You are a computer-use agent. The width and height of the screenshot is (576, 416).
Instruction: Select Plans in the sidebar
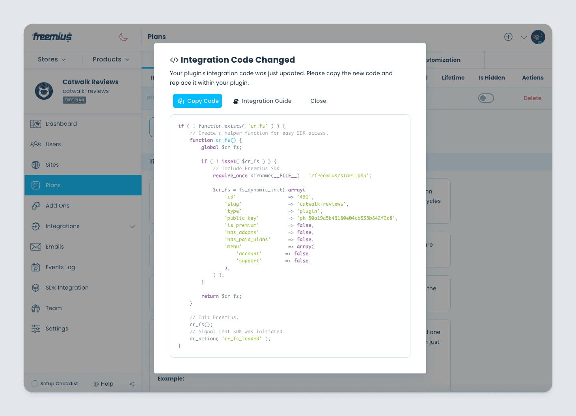coord(83,185)
